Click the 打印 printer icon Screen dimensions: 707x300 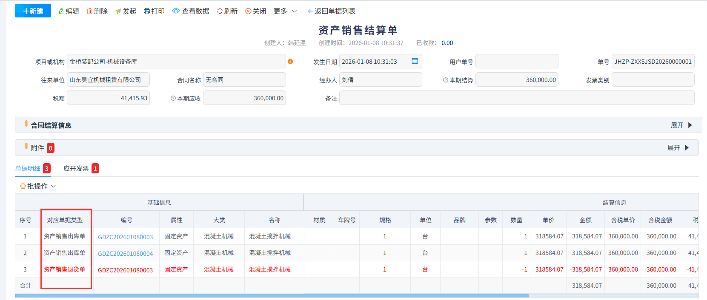pyautogui.click(x=147, y=11)
